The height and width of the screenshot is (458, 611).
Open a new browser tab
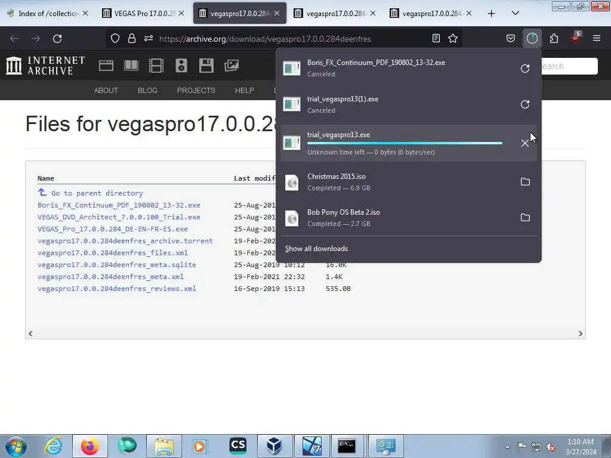pos(492,13)
